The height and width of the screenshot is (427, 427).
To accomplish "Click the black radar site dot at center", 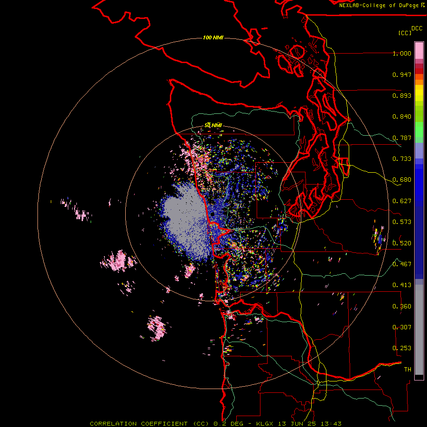I will (213, 214).
